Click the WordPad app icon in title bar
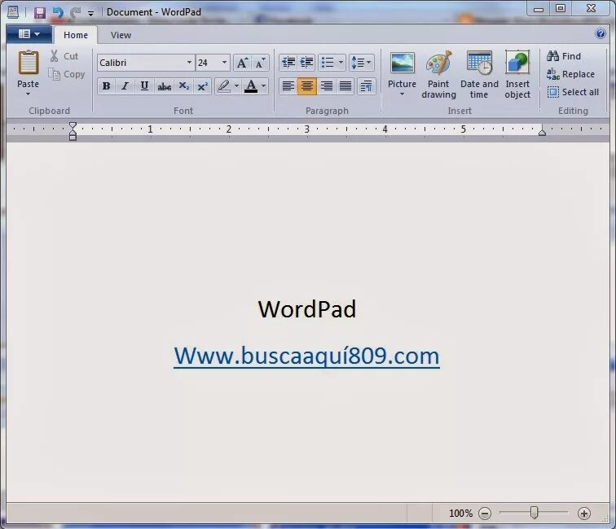616x529 pixels. pos(13,12)
